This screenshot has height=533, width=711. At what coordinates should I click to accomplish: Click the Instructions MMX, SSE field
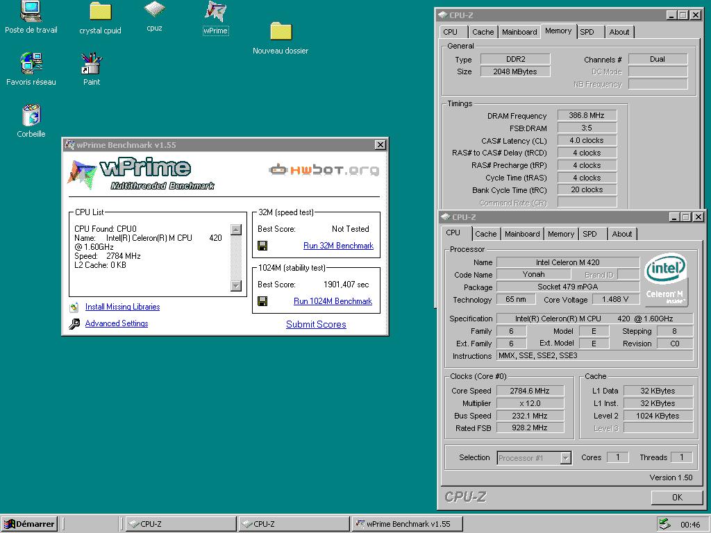click(x=594, y=356)
